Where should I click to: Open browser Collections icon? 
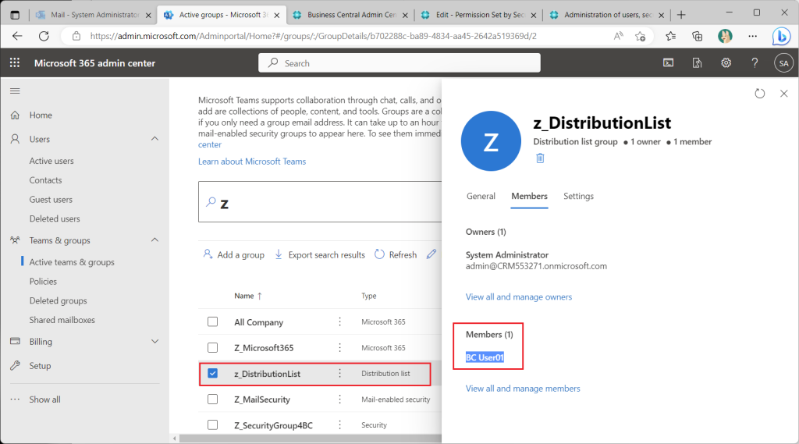pos(697,36)
